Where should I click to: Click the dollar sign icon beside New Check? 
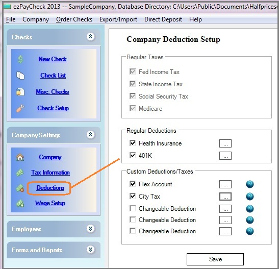(x=20, y=59)
